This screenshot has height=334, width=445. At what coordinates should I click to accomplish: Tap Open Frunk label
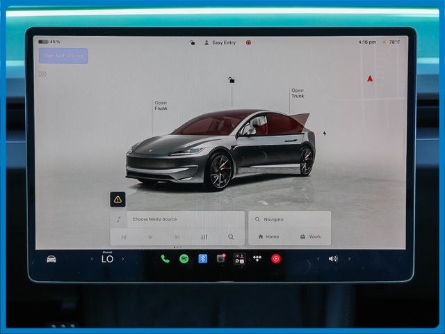(161, 105)
